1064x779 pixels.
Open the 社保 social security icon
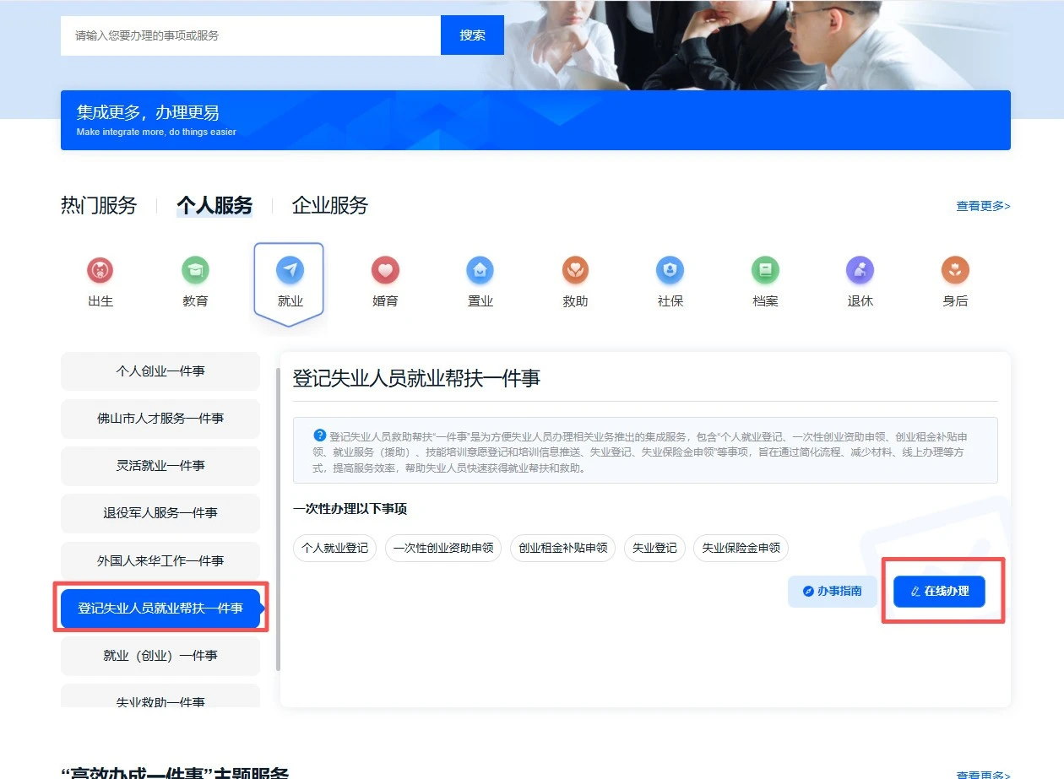click(670, 271)
